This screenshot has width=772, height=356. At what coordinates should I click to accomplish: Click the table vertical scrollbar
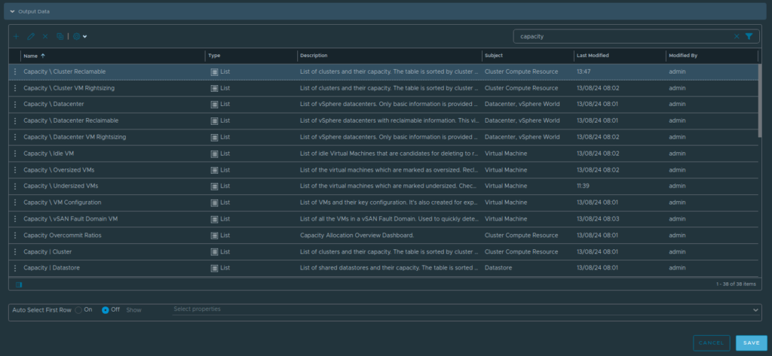(760, 100)
